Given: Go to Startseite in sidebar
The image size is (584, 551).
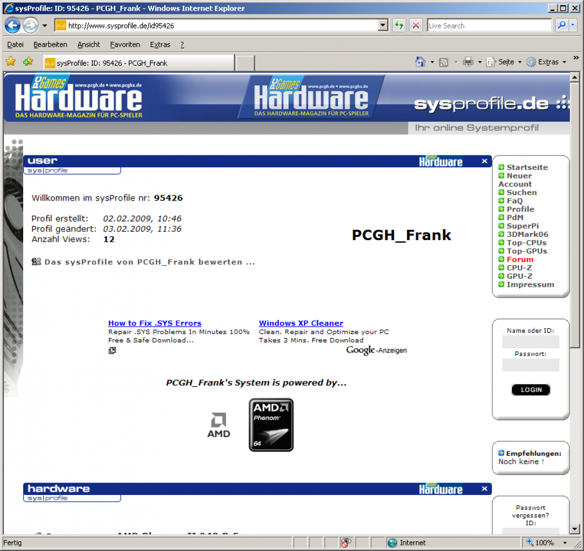Looking at the screenshot, I should point(527,167).
